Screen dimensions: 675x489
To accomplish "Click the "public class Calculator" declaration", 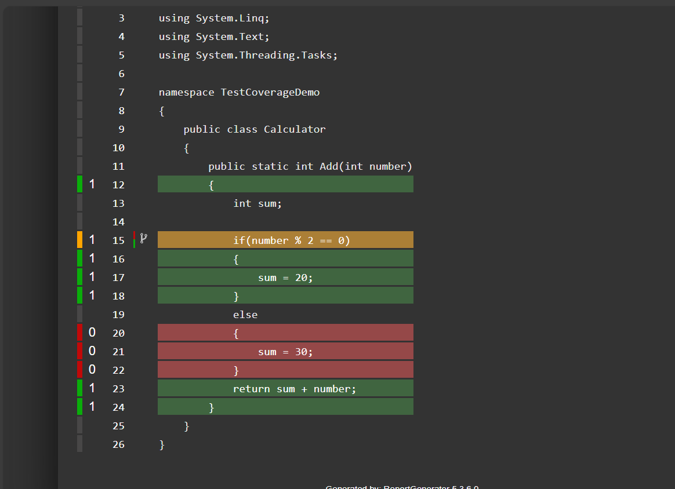I will (x=255, y=129).
